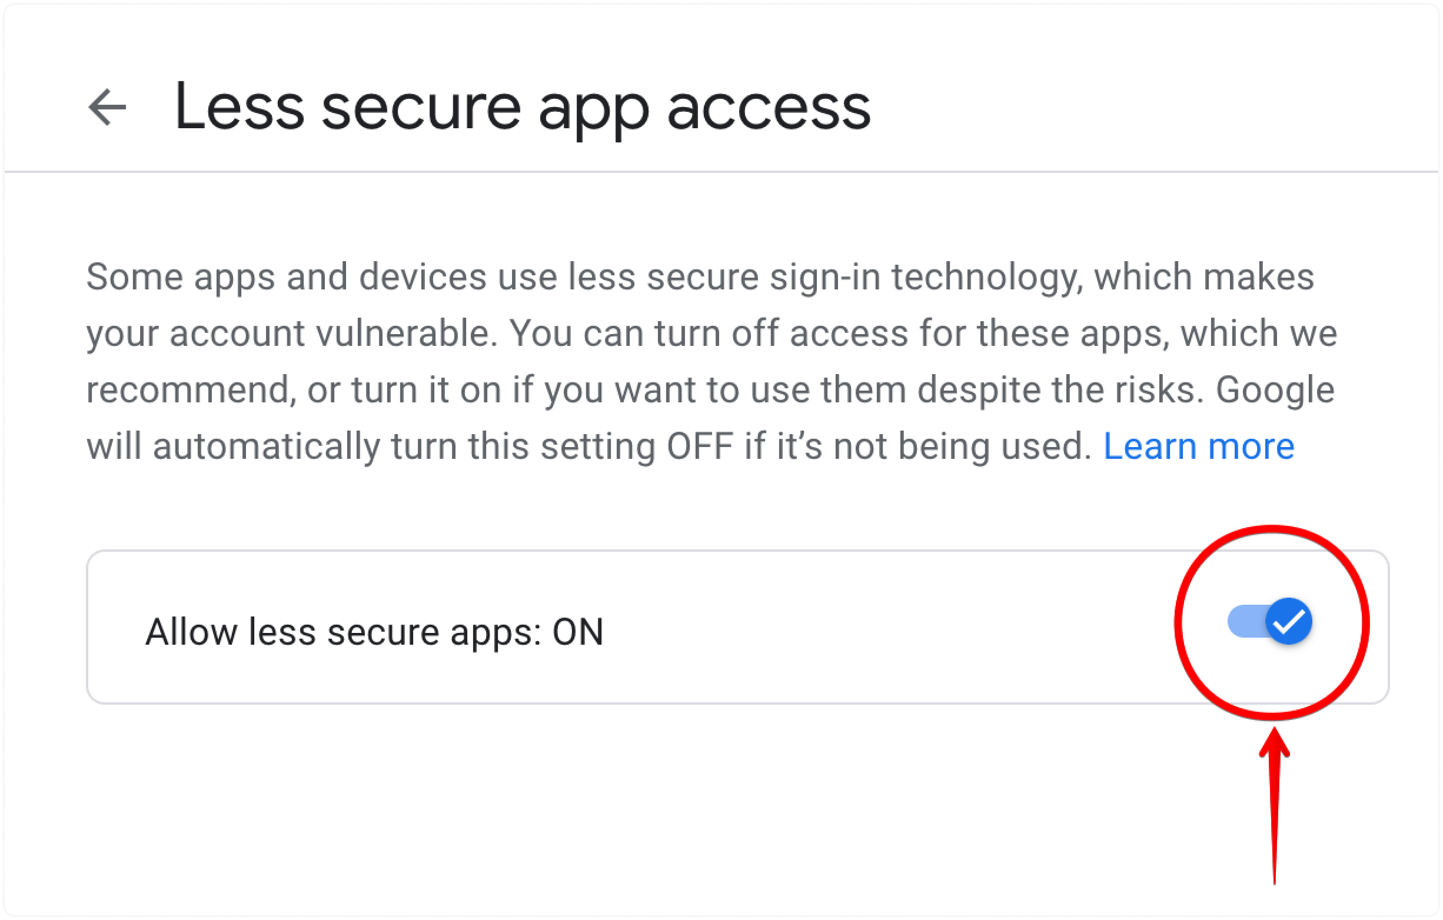Image resolution: width=1443 pixels, height=920 pixels.
Task: Click the 'ON' status text in the card
Action: coord(578,632)
